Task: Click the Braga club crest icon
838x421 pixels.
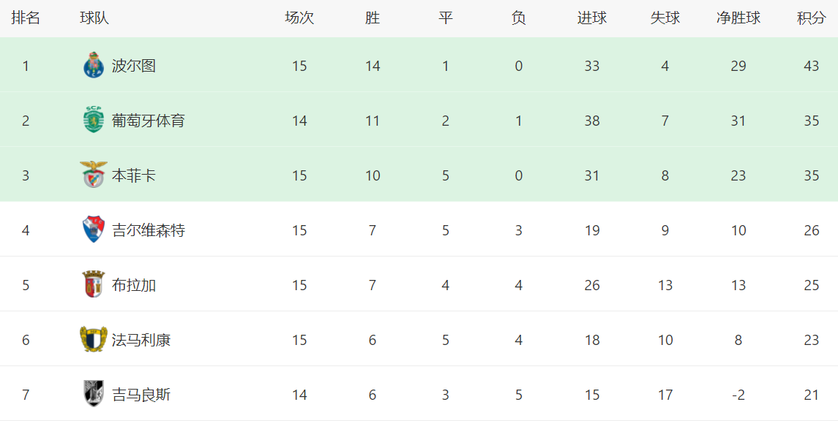Action: click(94, 285)
